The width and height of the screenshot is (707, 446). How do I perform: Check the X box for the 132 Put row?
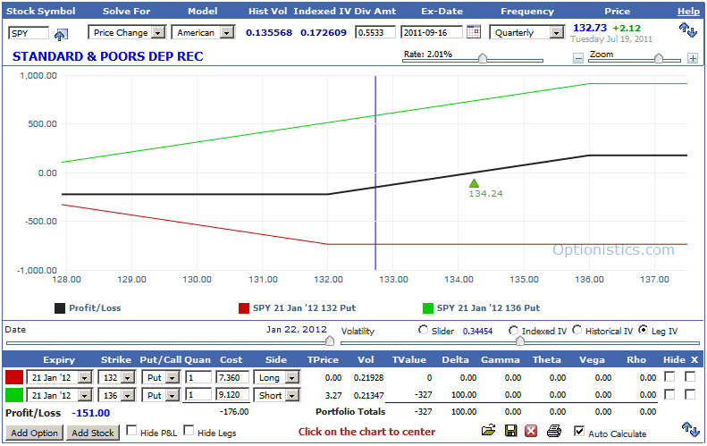pos(690,376)
